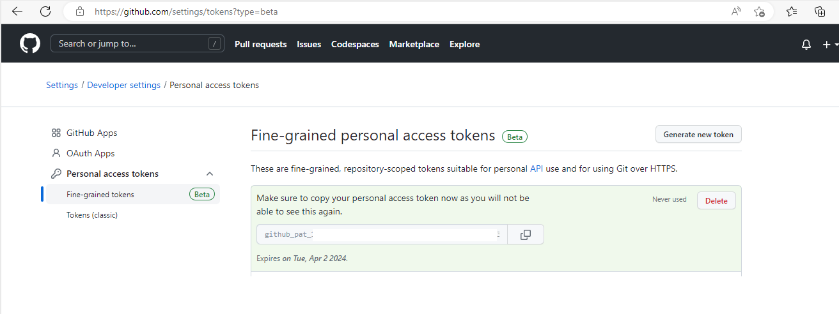Click the Personal access tokens key icon
The width and height of the screenshot is (839, 314).
[x=56, y=174]
